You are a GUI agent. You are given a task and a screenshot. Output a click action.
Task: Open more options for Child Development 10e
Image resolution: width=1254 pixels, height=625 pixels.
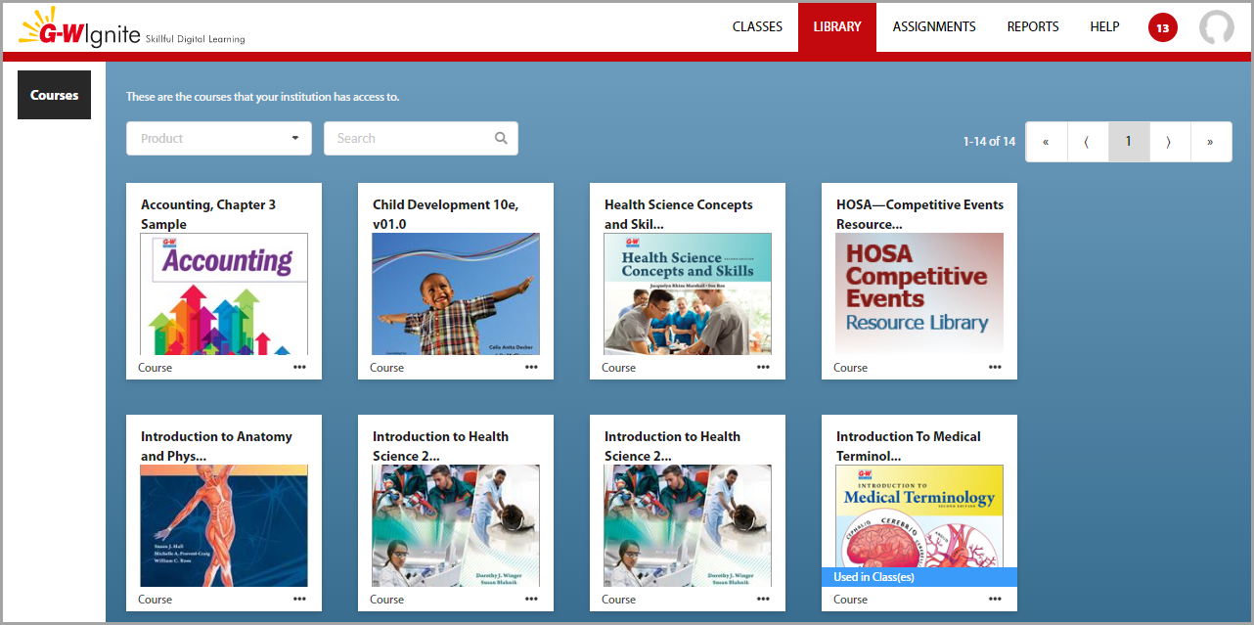click(531, 368)
